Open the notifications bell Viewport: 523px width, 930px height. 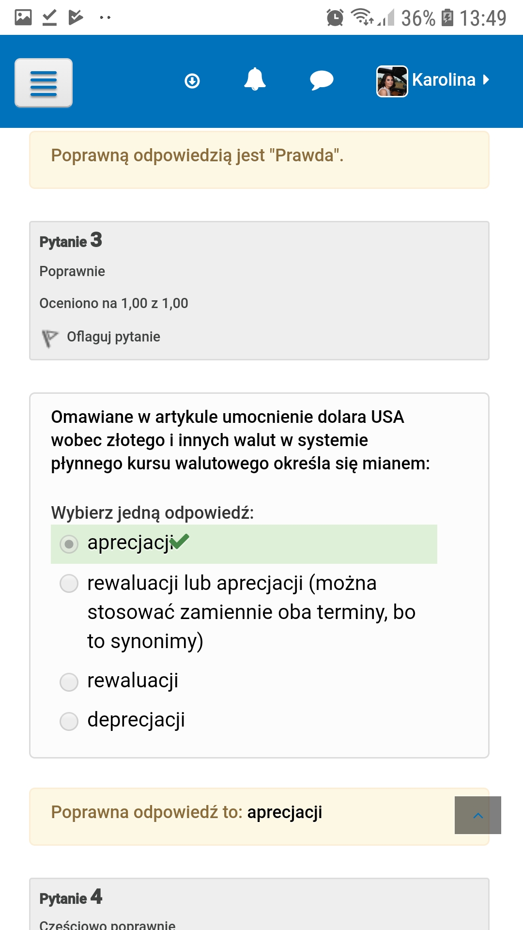tap(255, 79)
